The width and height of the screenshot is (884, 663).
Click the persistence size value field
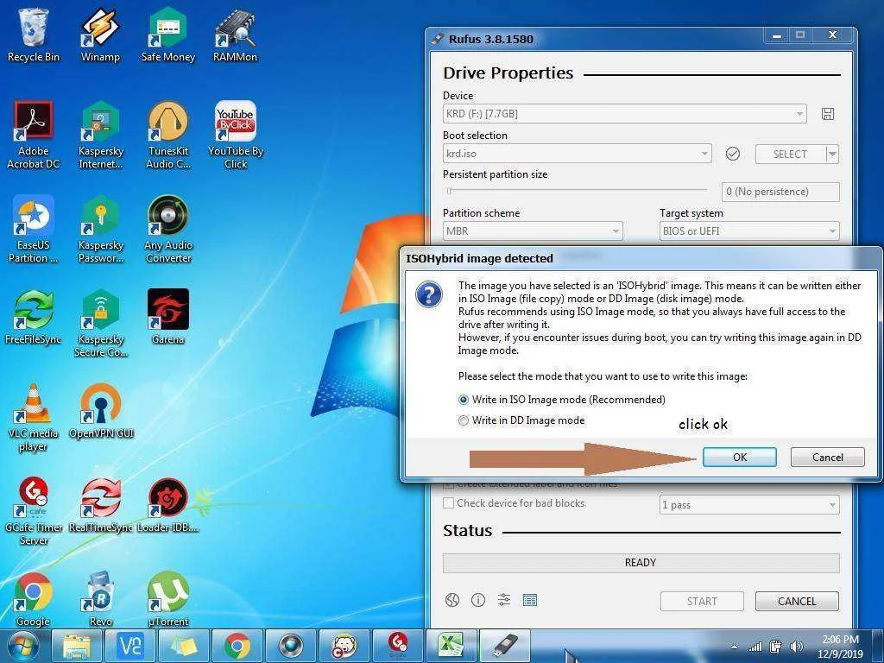coord(780,192)
